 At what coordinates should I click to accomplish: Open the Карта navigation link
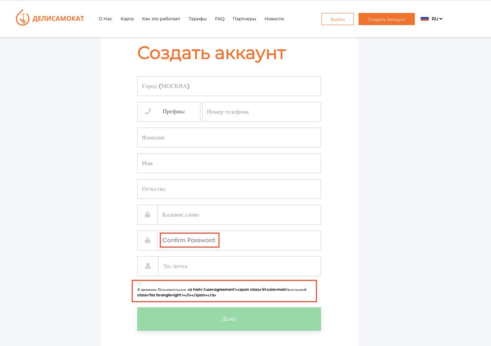click(127, 19)
